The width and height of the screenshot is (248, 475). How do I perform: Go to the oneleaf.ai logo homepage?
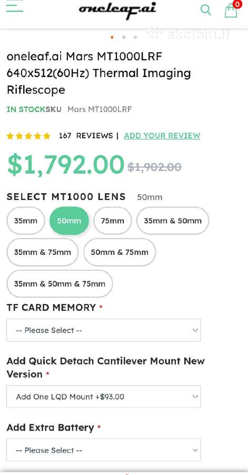click(x=117, y=11)
